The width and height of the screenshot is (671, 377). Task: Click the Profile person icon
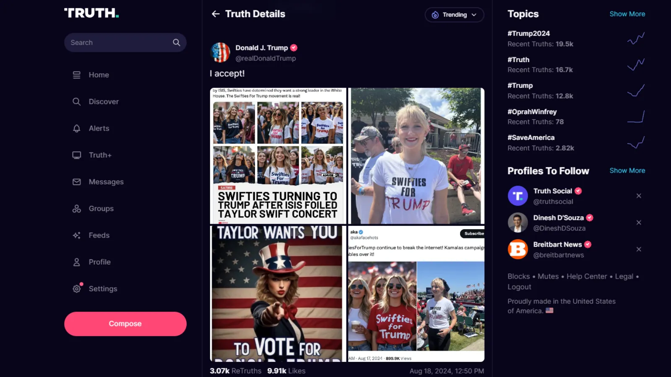click(76, 262)
